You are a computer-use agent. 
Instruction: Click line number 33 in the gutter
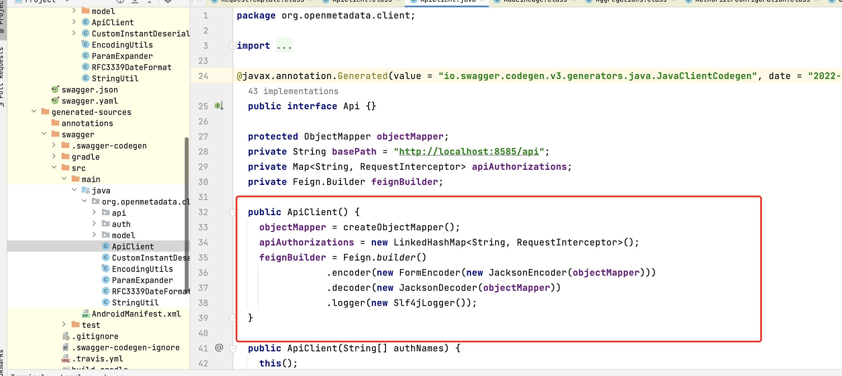(x=203, y=227)
